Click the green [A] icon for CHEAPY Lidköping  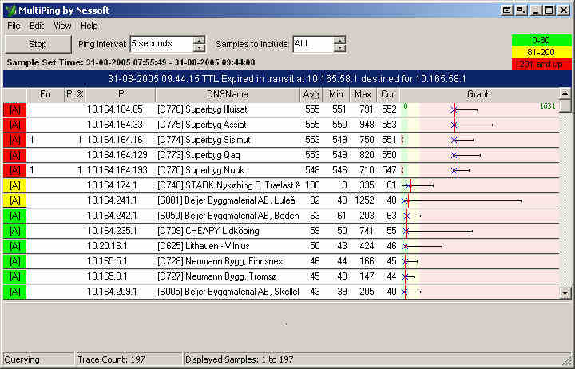tap(14, 231)
